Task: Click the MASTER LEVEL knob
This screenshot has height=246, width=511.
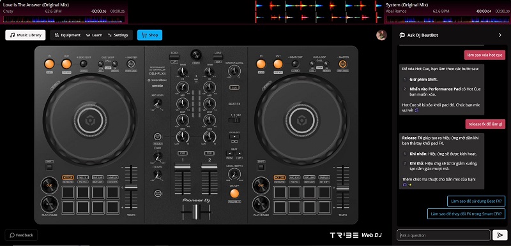Action: coord(234,71)
